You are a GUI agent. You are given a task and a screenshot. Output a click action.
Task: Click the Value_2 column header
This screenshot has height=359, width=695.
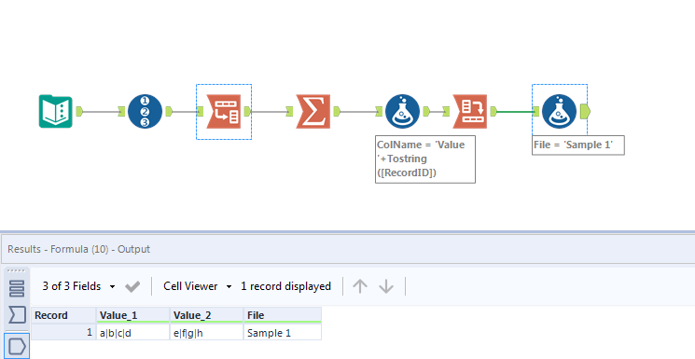(206, 315)
